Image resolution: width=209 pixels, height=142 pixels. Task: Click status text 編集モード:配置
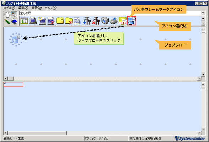click(14, 138)
